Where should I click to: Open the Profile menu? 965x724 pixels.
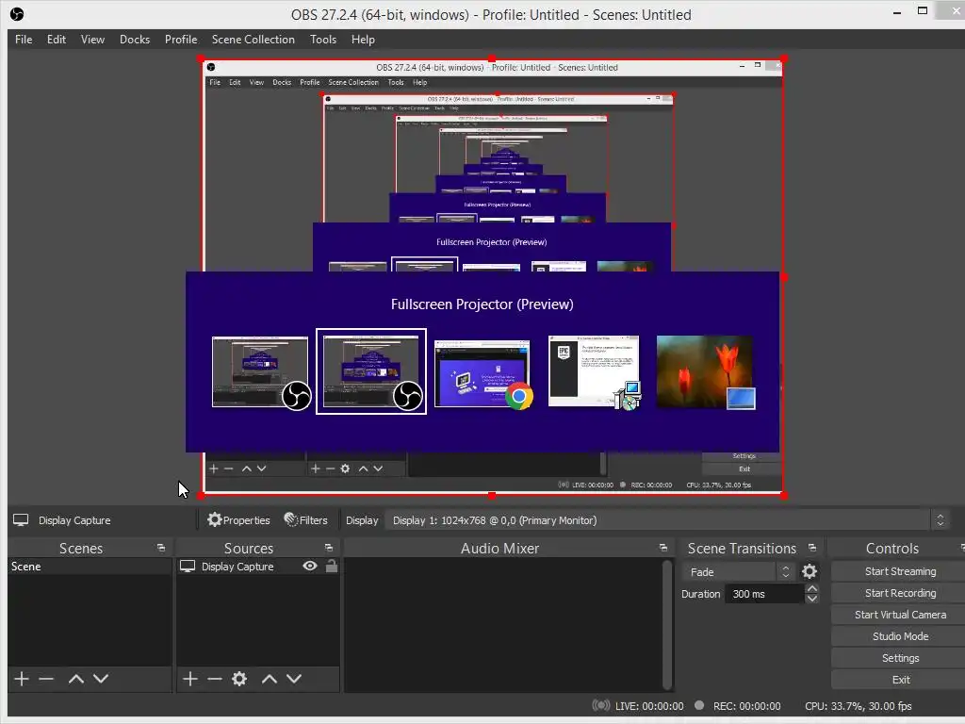[180, 40]
